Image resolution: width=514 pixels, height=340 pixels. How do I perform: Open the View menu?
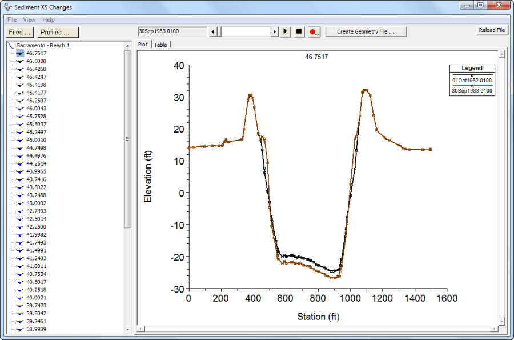pyautogui.click(x=29, y=19)
